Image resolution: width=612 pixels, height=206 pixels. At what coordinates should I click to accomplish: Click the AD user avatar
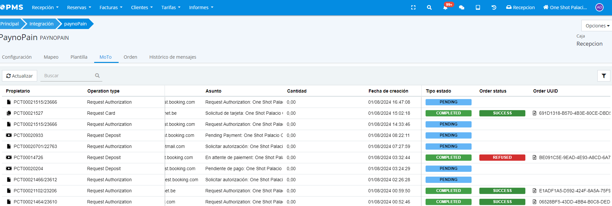pyautogui.click(x=599, y=7)
